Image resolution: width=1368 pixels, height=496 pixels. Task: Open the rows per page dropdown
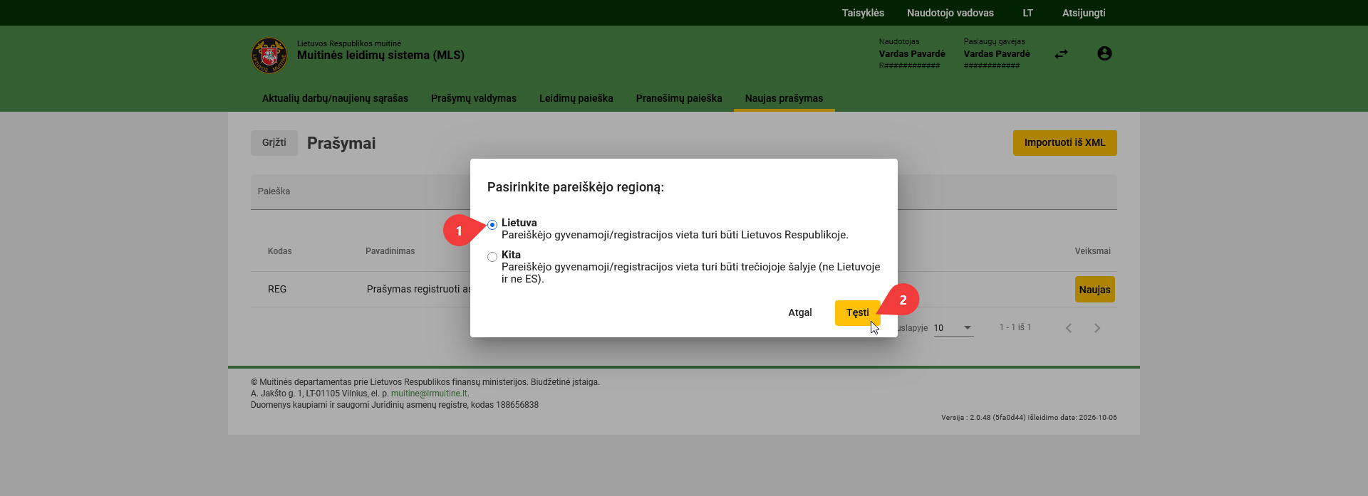(x=953, y=328)
